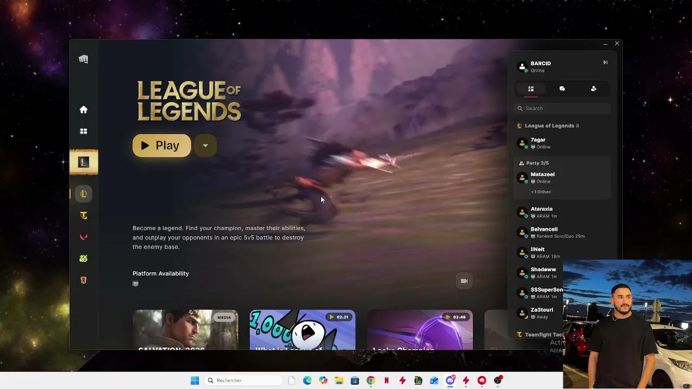Open Legends of Runeterra sidebar icon
The height and width of the screenshot is (389, 692).
[x=83, y=280]
